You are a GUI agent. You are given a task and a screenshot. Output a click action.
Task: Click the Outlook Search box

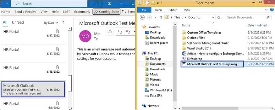[49, 4]
